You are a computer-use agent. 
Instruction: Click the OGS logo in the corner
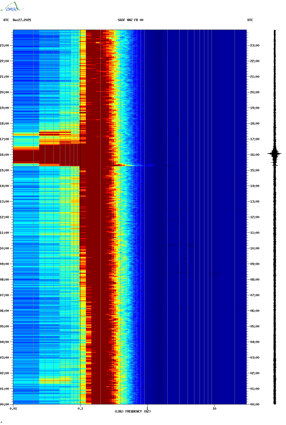point(12,7)
